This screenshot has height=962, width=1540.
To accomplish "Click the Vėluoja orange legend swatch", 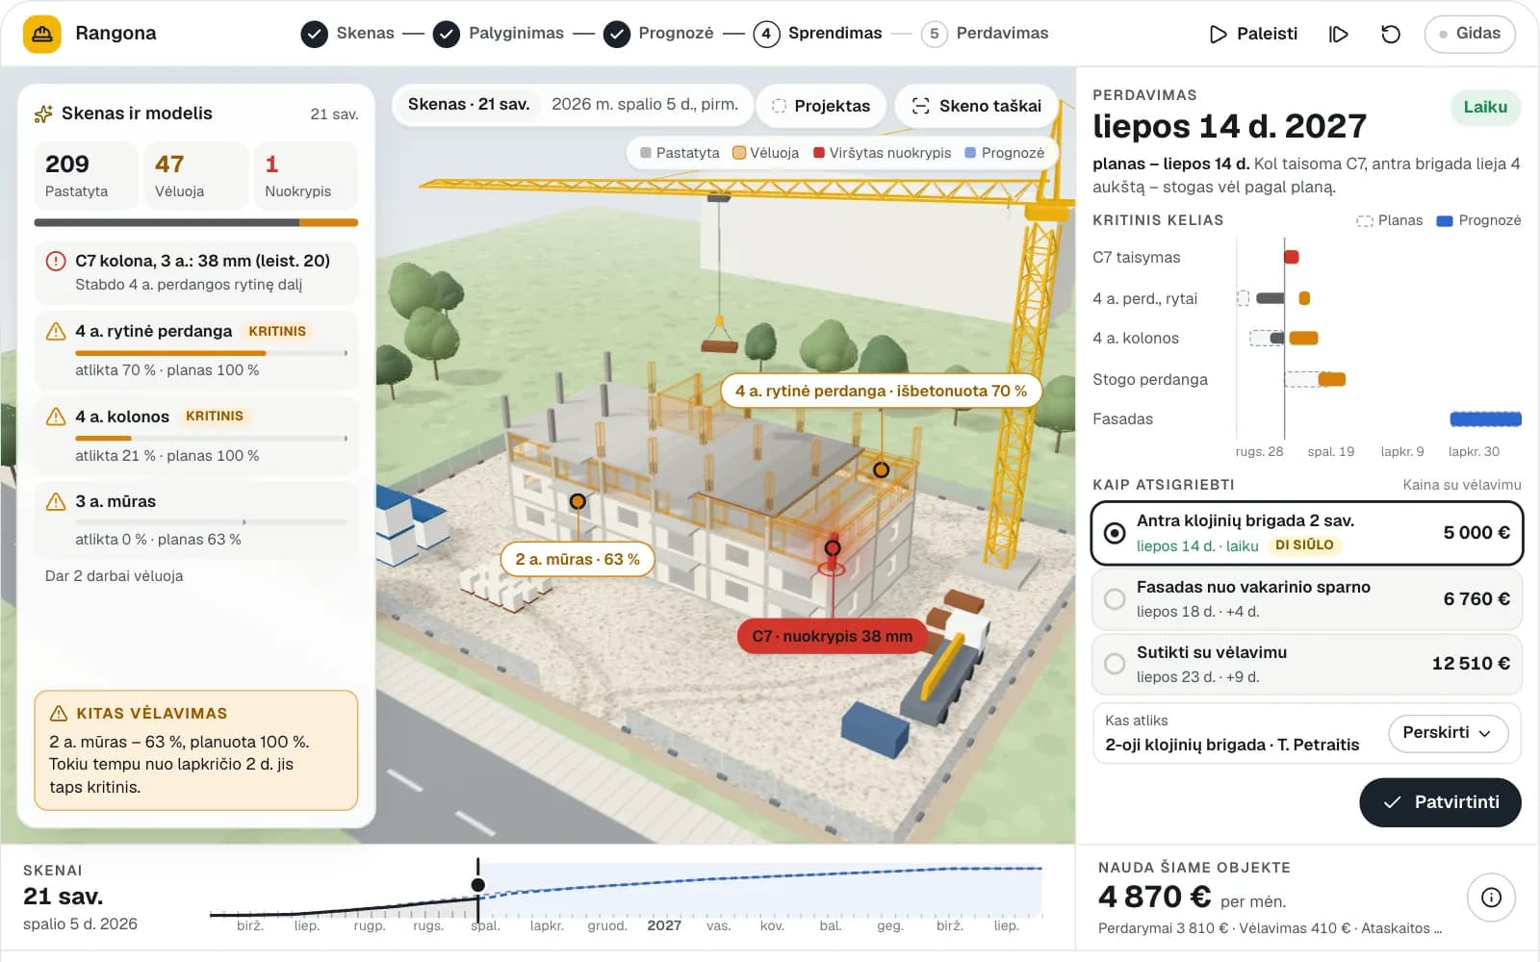I will tap(739, 153).
